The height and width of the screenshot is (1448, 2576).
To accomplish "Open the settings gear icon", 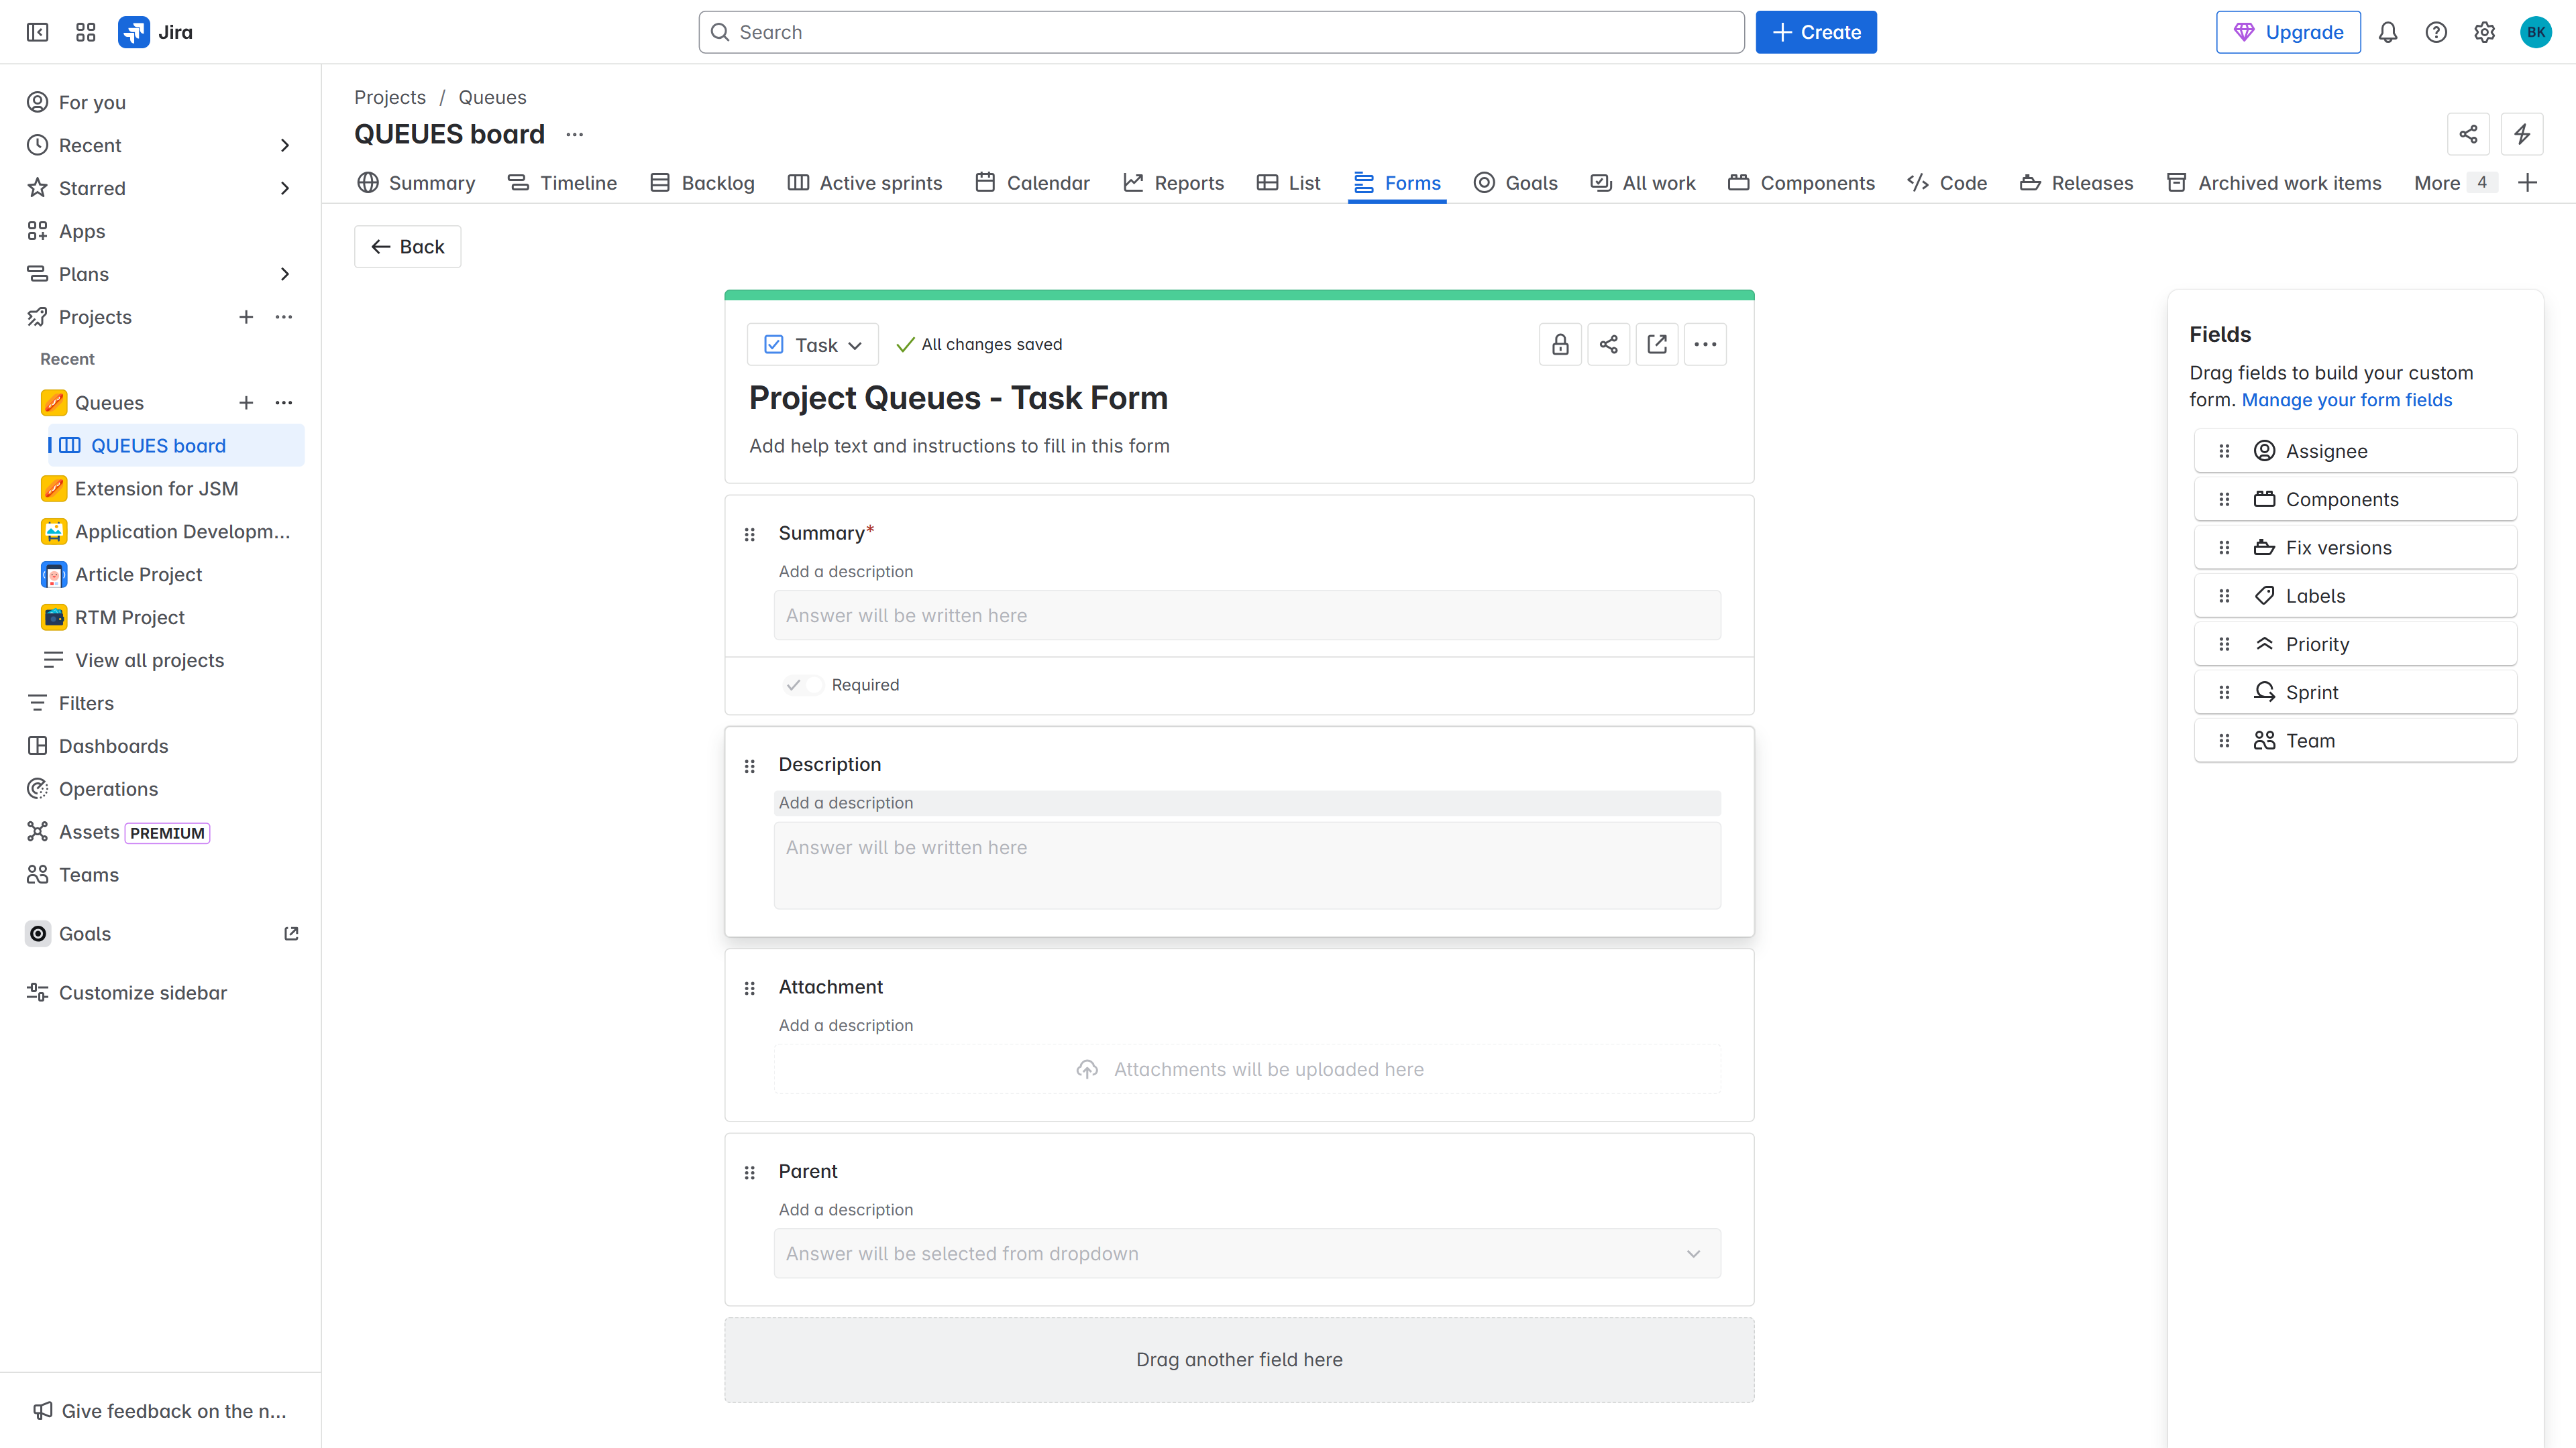I will (x=2485, y=32).
